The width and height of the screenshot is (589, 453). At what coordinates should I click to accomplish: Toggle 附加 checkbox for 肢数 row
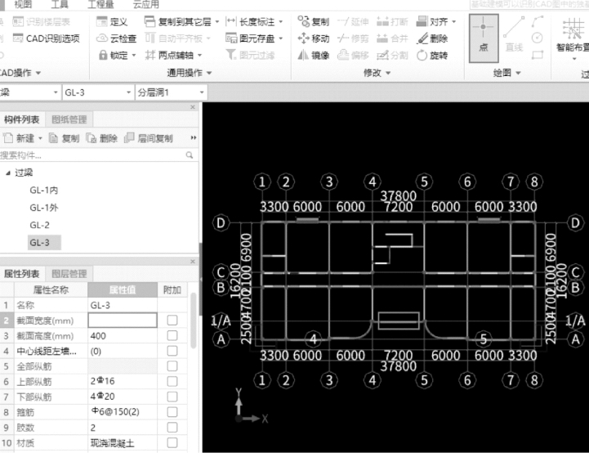[x=172, y=428]
